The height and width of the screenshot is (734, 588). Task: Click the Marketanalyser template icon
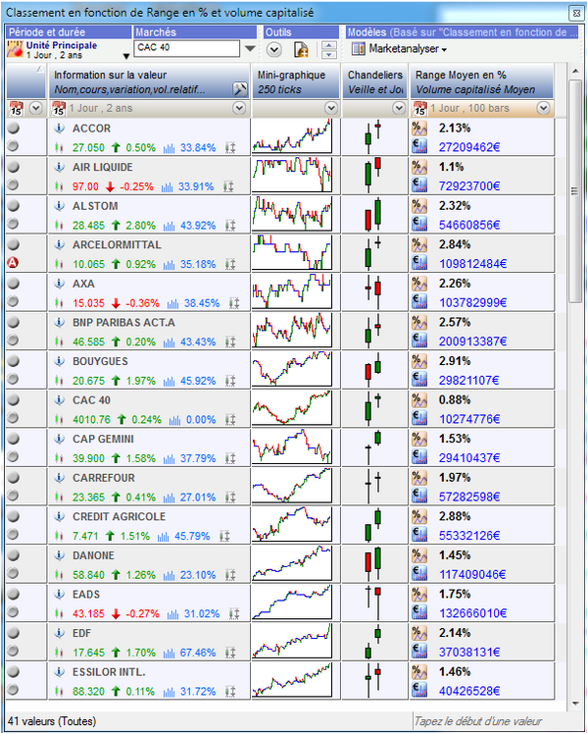point(359,49)
